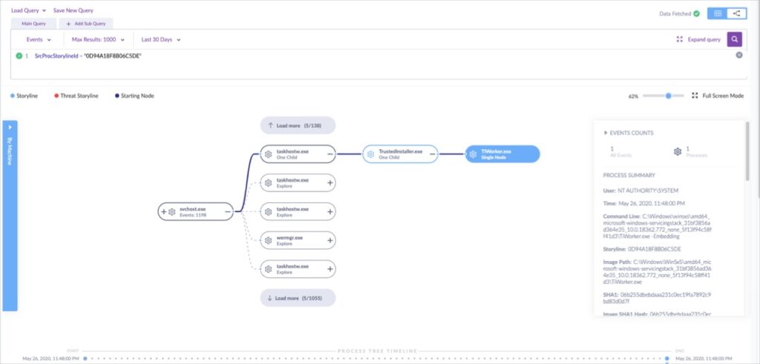Expand the wermgr.exe node with its plus

[330, 240]
